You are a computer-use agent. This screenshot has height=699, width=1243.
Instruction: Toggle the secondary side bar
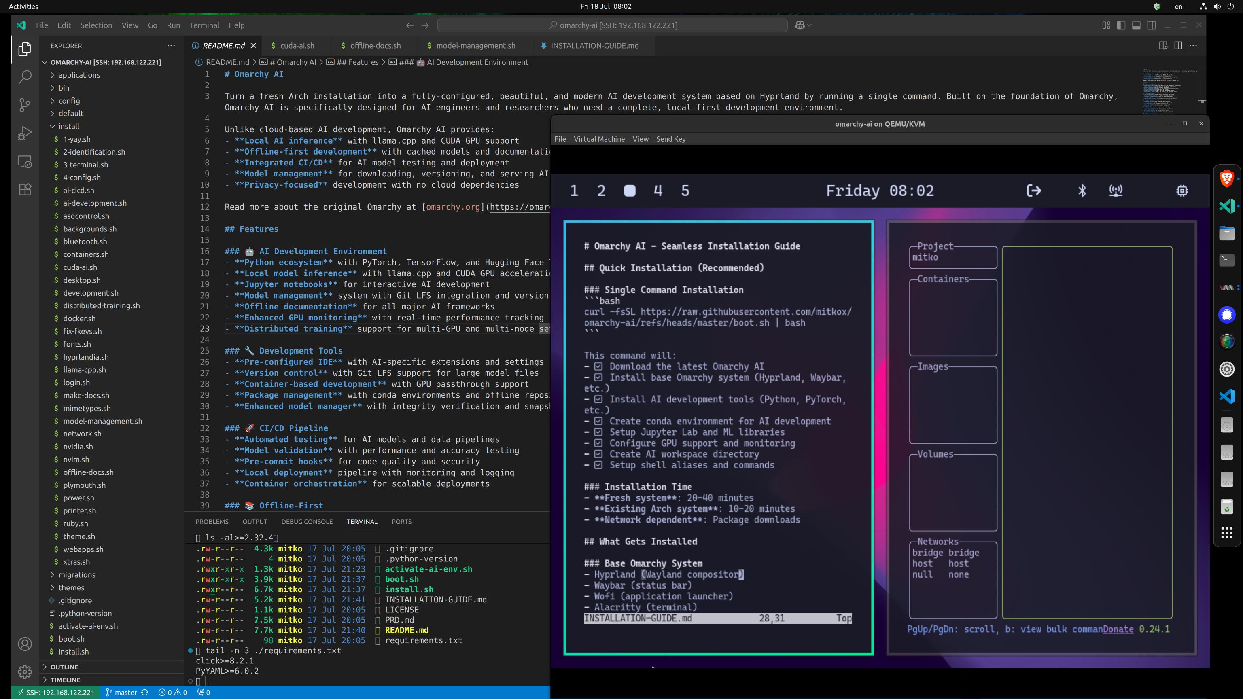point(1151,25)
